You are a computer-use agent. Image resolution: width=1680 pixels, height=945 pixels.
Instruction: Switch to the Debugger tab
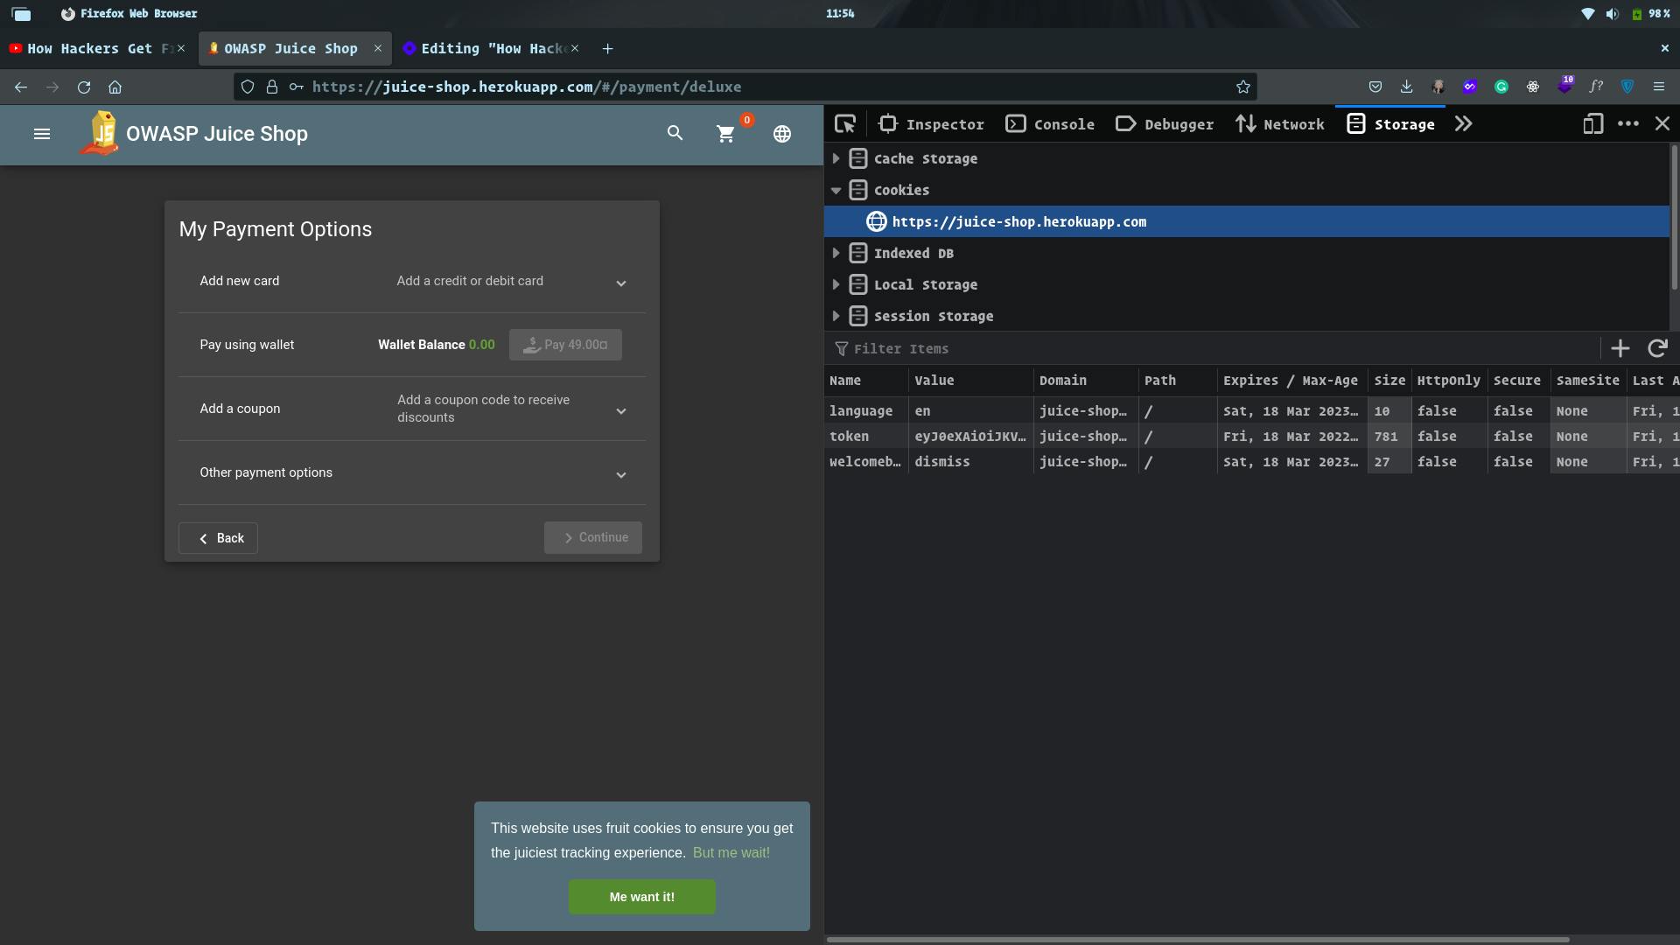coord(1165,124)
